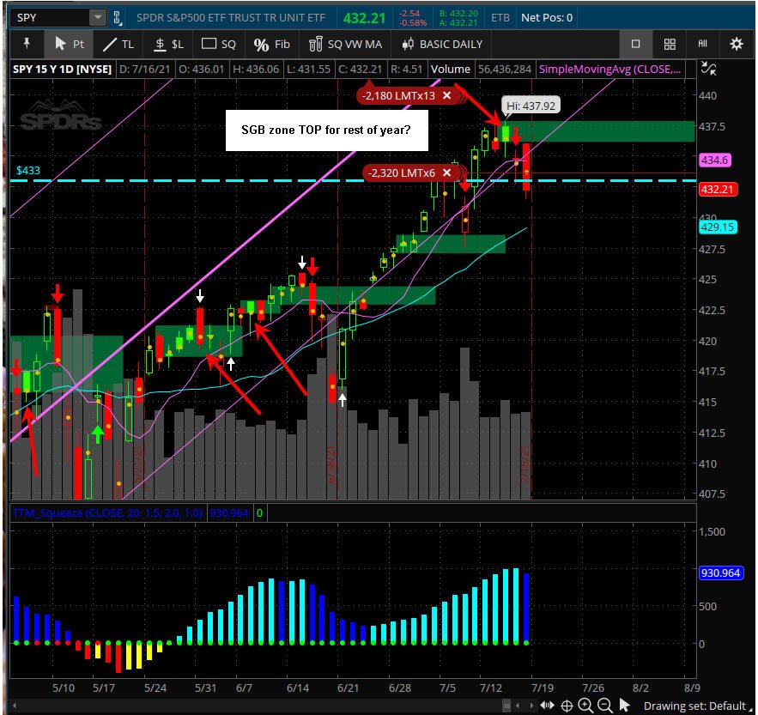The height and width of the screenshot is (715, 758).
Task: Open the SPY symbol dropdown arrow
Action: coord(98,18)
